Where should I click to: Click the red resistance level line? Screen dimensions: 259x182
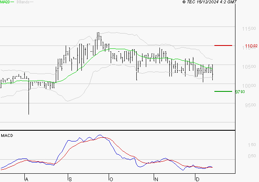click(x=223, y=45)
